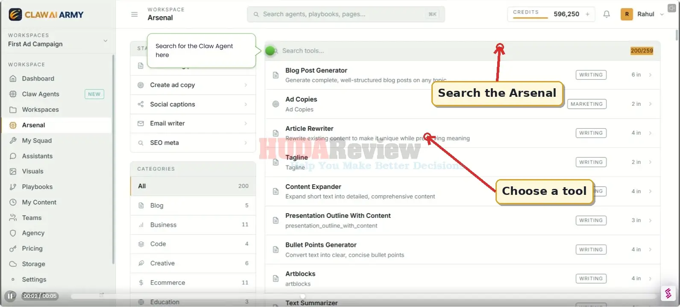Image resolution: width=680 pixels, height=307 pixels.
Task: Click the WRITING tag on Blog Post Generator
Action: click(x=591, y=75)
